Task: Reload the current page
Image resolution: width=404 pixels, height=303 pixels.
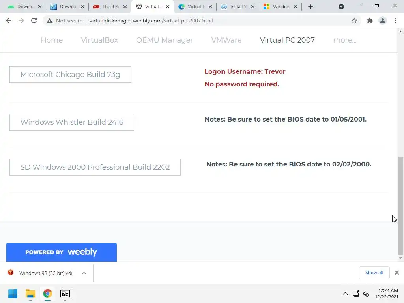Action: (34, 21)
